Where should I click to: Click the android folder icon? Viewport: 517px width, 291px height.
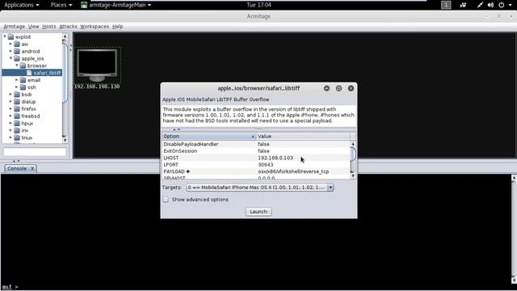pyautogui.click(x=17, y=51)
